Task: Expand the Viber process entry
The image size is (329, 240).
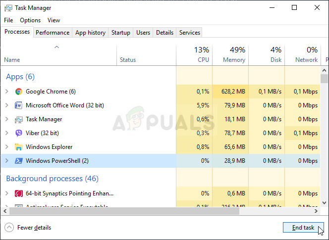Action: coord(7,133)
